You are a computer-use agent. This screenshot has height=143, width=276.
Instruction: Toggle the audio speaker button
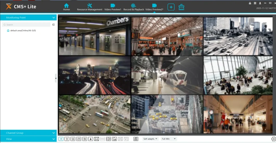(x=108, y=139)
